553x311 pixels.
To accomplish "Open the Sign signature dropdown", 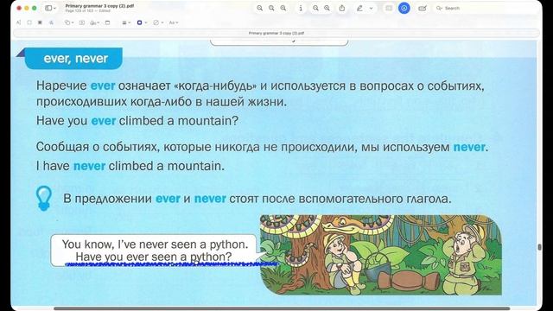I will click(94, 22).
